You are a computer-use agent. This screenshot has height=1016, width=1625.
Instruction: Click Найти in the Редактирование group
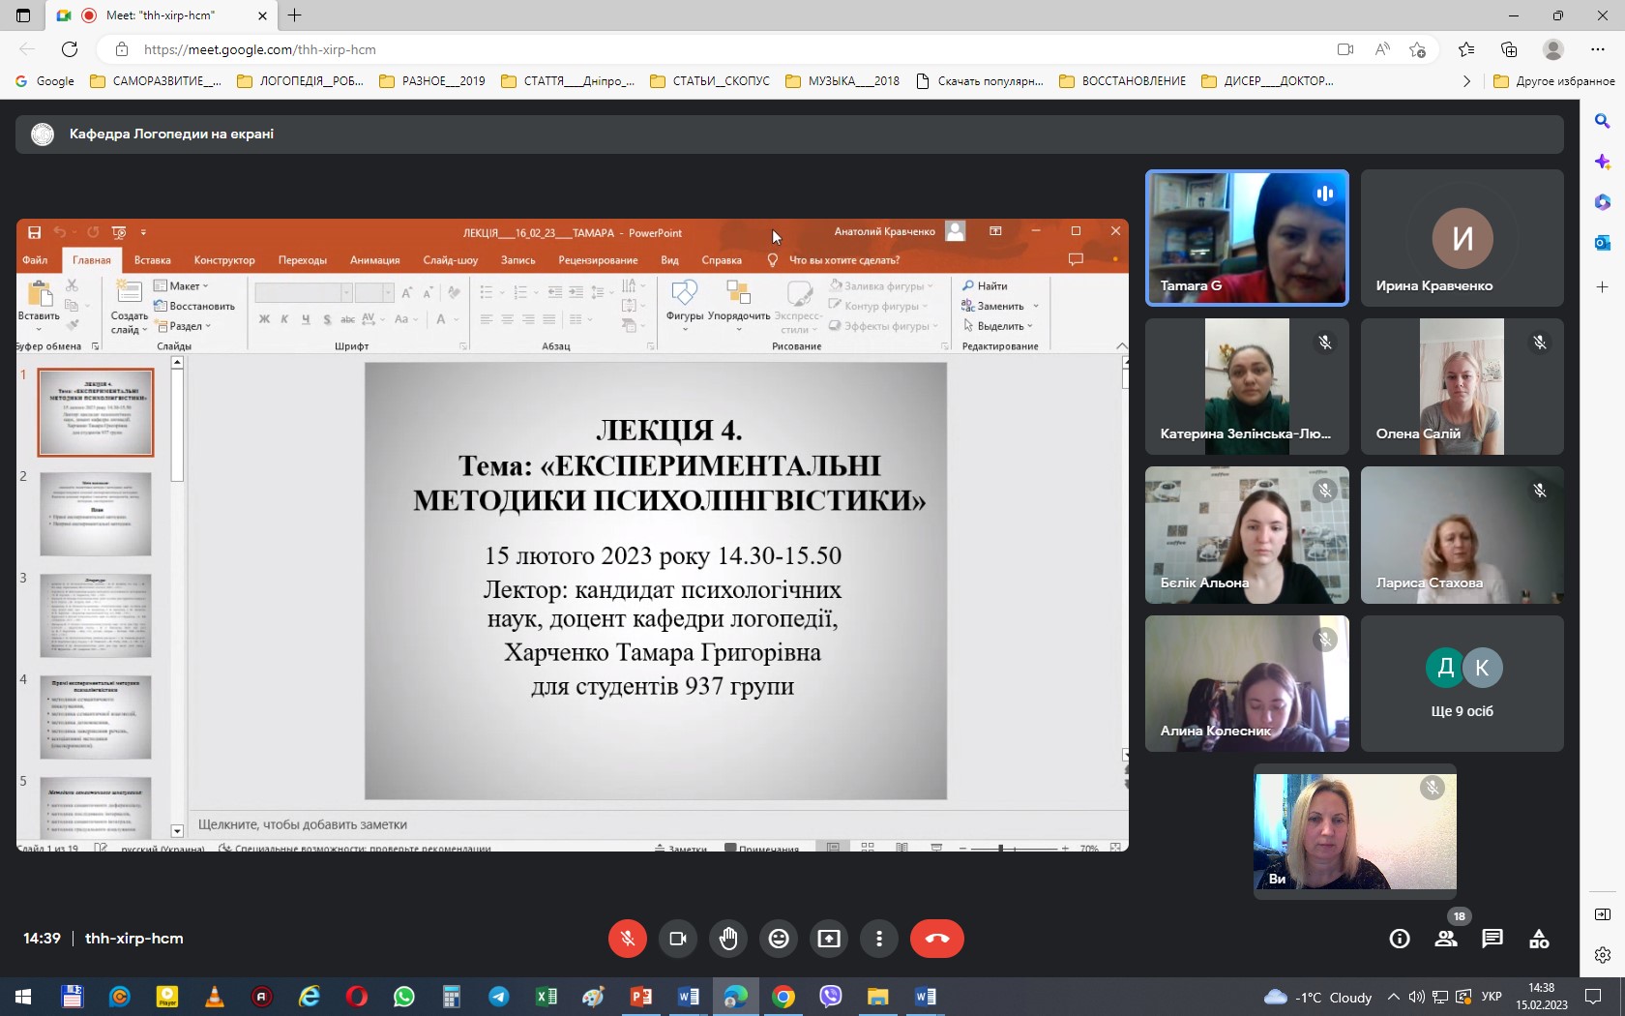[985, 286]
